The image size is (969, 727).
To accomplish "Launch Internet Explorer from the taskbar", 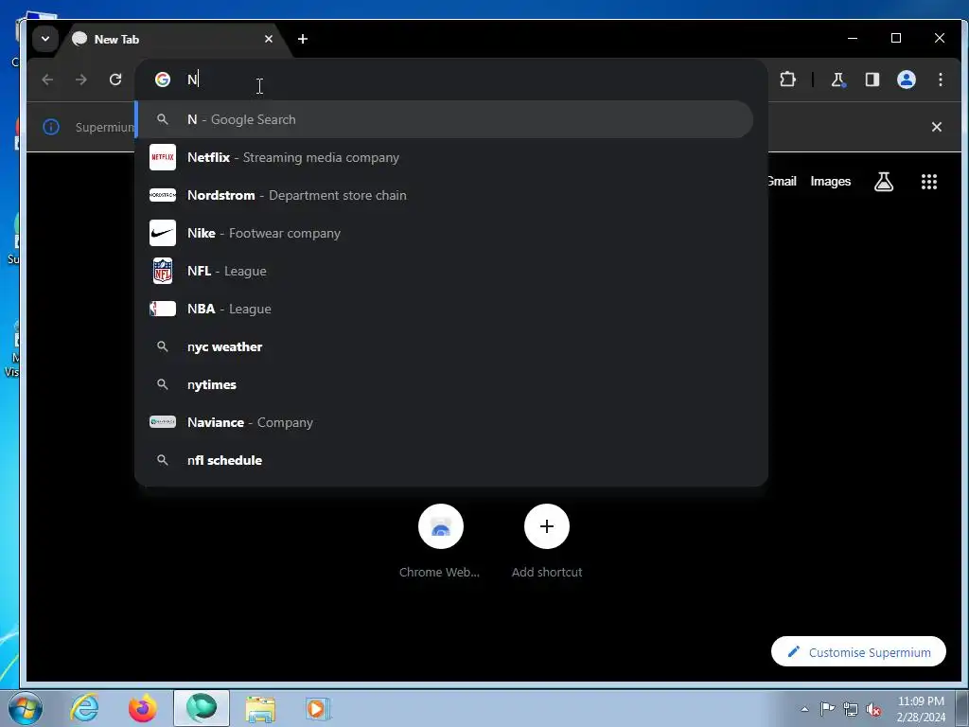I will click(x=84, y=708).
